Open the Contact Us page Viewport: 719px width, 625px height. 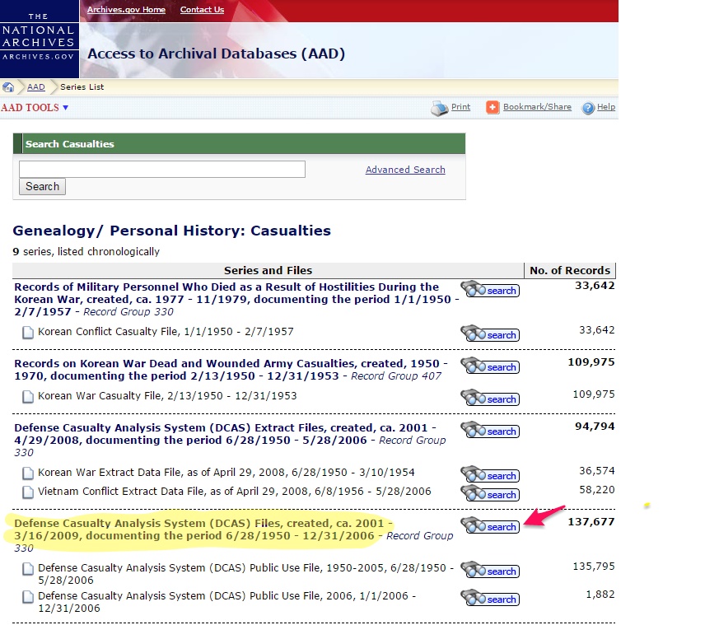202,10
